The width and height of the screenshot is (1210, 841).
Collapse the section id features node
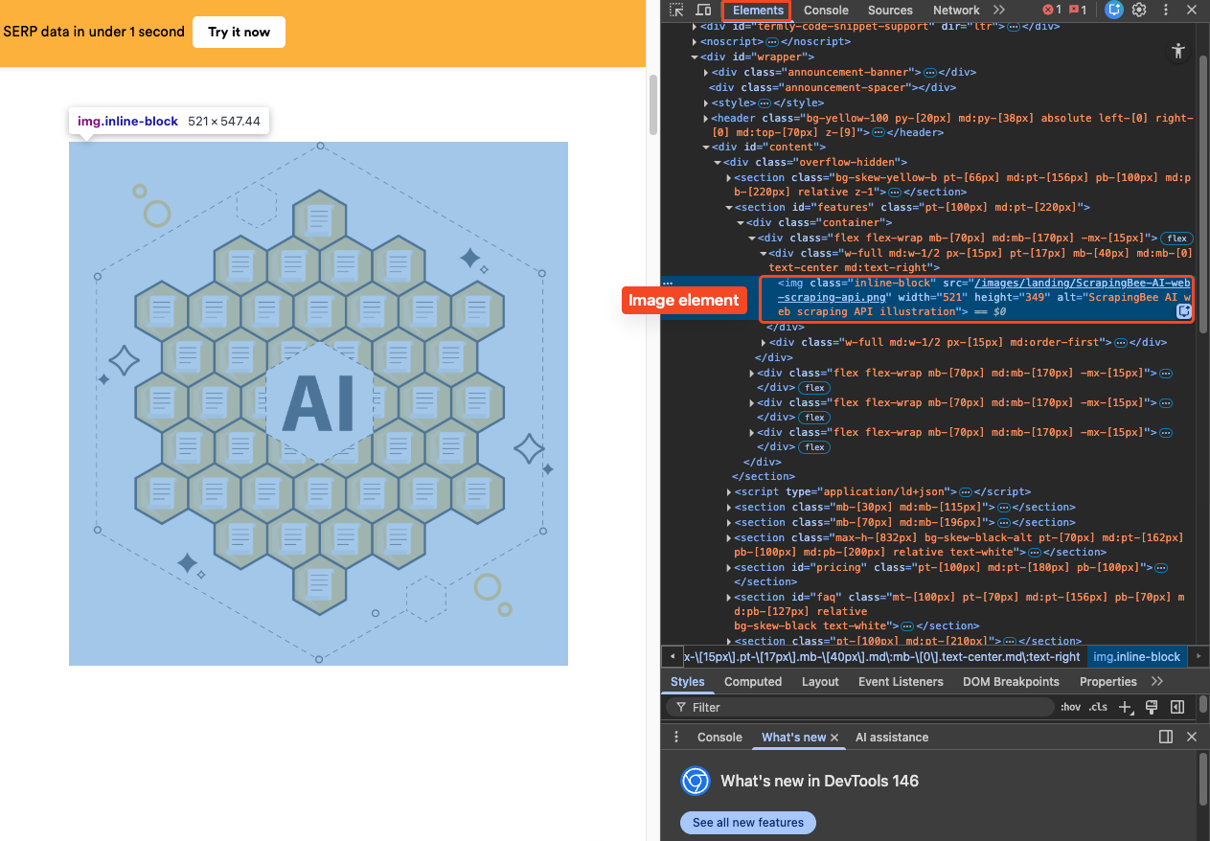point(729,207)
